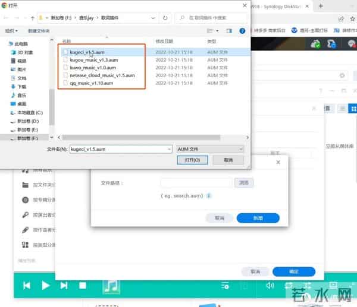Select Desktop in navigation tree
The height and width of the screenshot is (307, 357).
click(x=18, y=104)
